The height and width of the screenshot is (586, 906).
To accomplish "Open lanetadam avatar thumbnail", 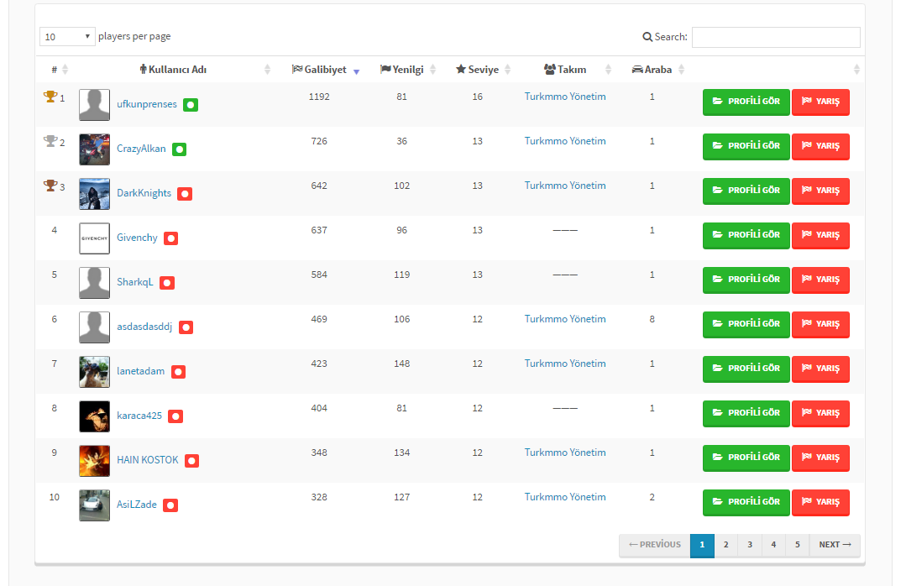I will coord(94,372).
